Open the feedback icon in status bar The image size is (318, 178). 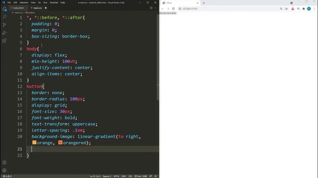coord(151,176)
